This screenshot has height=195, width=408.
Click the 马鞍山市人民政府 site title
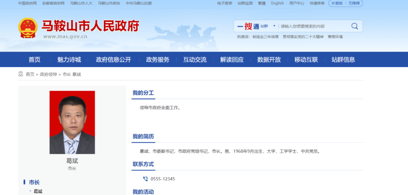pos(90,26)
